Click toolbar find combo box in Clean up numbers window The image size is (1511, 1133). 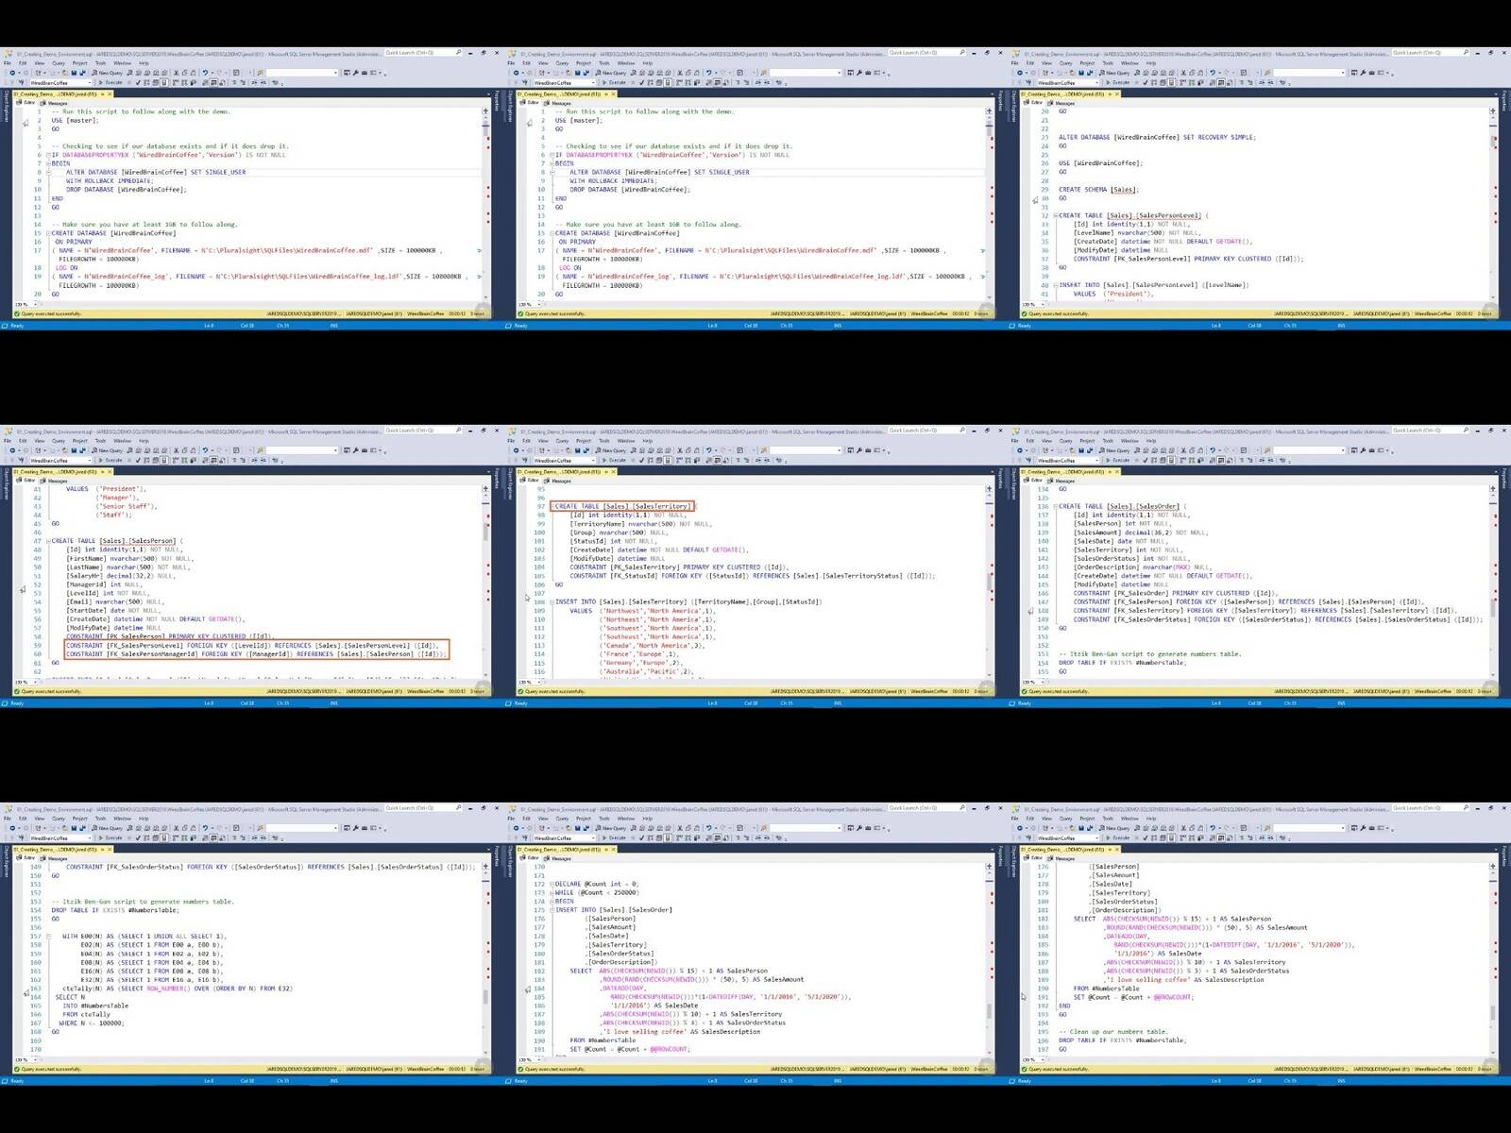click(1310, 828)
